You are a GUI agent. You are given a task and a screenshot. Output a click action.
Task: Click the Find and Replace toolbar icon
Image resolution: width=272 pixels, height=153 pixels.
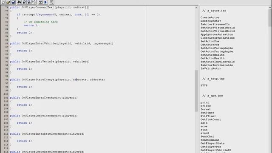click(x=29, y=2)
